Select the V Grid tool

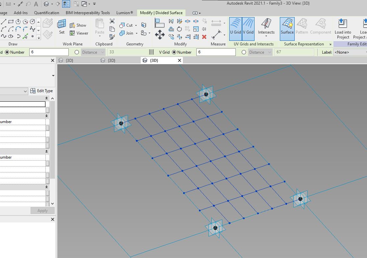(248, 28)
